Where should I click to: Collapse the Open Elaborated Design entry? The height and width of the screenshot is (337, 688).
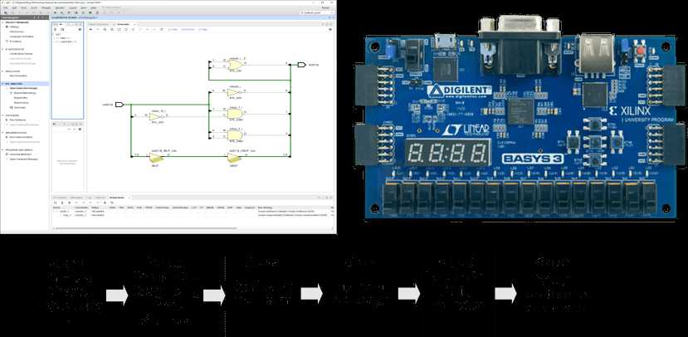tap(7, 88)
